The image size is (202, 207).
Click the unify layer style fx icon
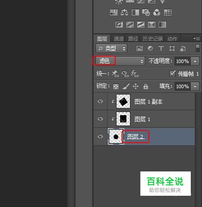pyautogui.click(x=135, y=74)
